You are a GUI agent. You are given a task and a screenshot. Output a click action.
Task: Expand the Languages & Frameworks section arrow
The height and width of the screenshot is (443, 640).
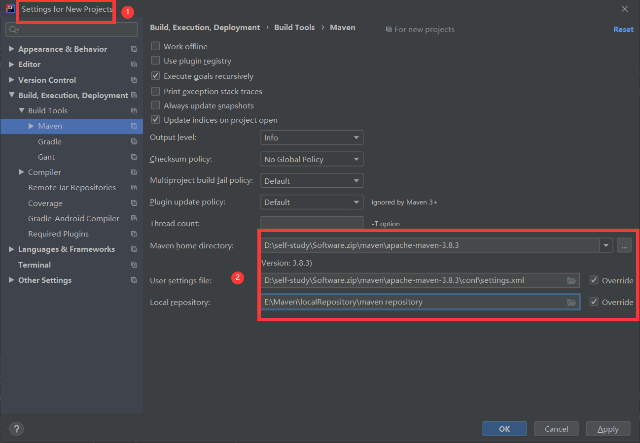tap(11, 249)
